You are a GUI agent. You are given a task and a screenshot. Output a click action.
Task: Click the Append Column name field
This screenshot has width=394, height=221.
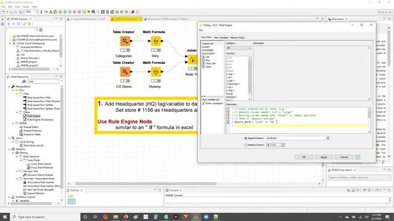pyautogui.click(x=295, y=138)
